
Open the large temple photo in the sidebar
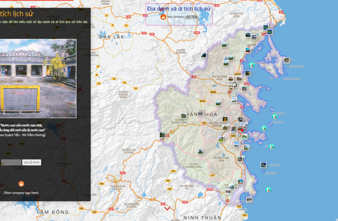(x=38, y=78)
